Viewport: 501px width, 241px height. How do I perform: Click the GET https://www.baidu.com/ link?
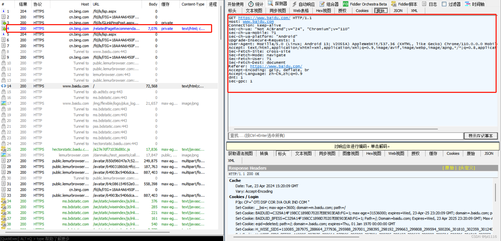264,18
